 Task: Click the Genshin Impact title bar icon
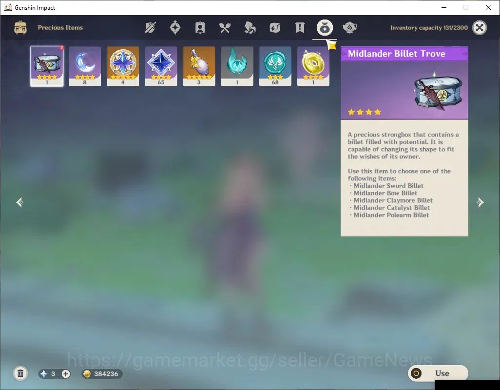(8, 7)
